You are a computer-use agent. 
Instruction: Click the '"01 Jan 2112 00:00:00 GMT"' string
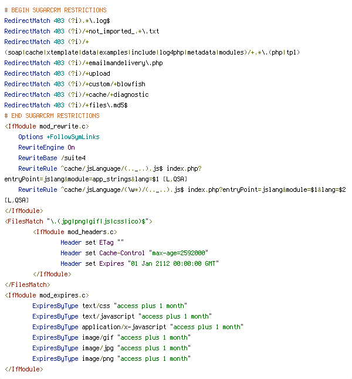pos(173,263)
